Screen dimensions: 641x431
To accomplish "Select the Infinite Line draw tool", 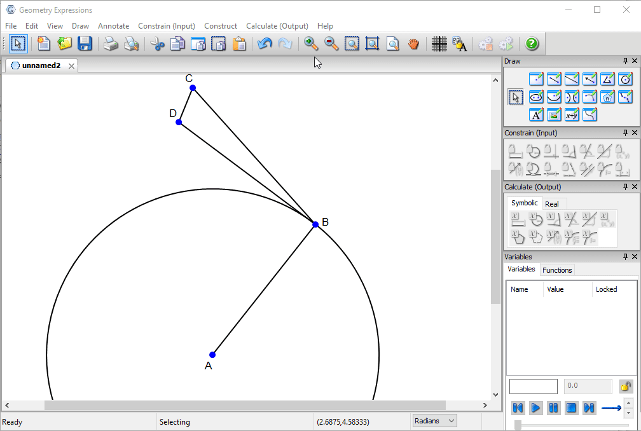I will tap(572, 79).
